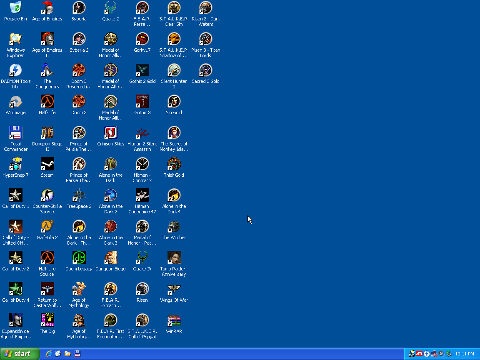Click the Total Commander quick launch icon
This screenshot has height=360, width=480.
[x=77, y=354]
